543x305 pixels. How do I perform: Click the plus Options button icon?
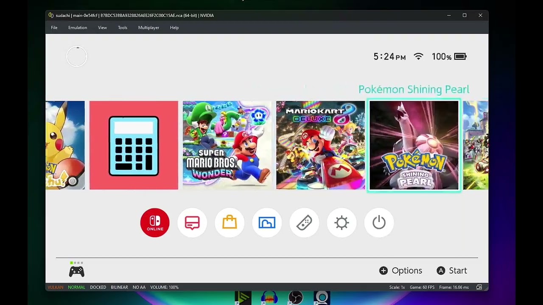(383, 271)
